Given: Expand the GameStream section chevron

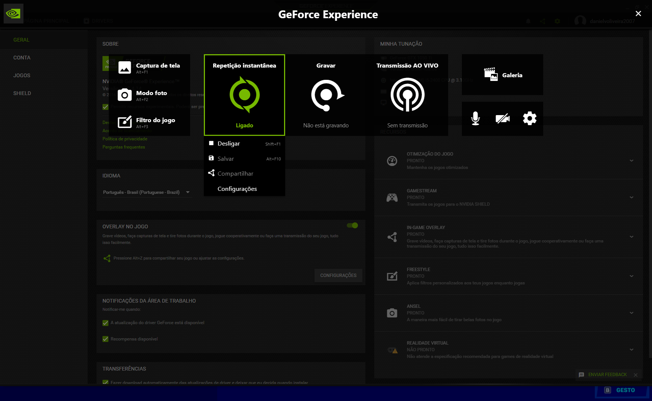Looking at the screenshot, I should pos(632,197).
